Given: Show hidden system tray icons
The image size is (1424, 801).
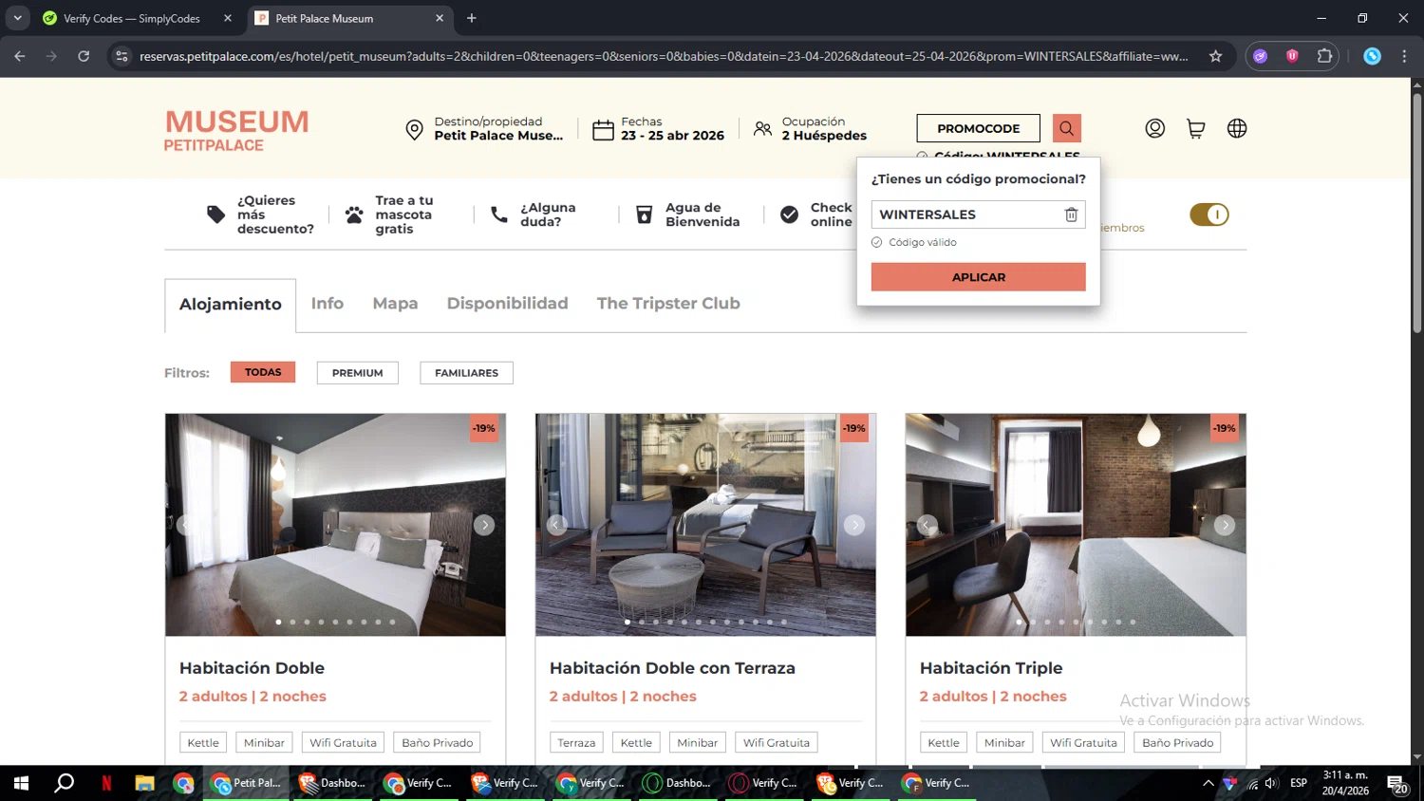Looking at the screenshot, I should [1208, 783].
